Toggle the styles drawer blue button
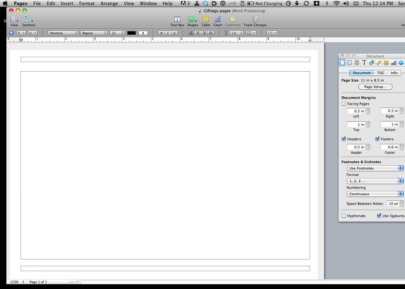This screenshot has width=405, height=289. pos(11,33)
